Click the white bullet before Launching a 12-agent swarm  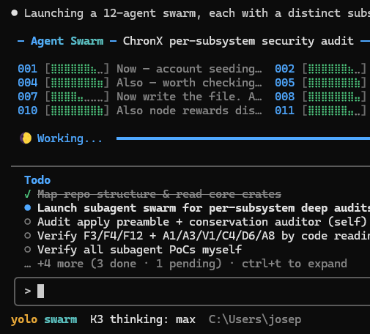(15, 13)
